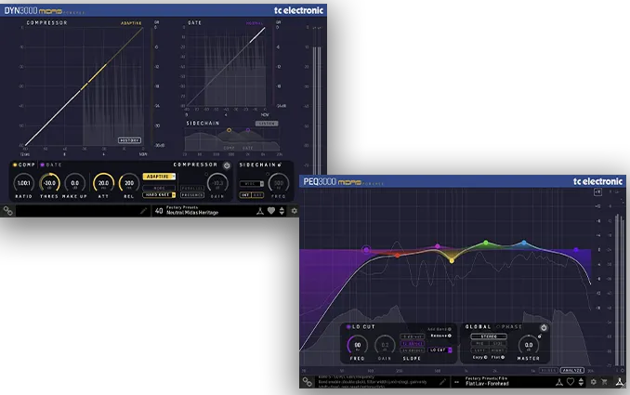Toggle sidechain LISTEN button
This screenshot has height=395, width=630.
(267, 124)
